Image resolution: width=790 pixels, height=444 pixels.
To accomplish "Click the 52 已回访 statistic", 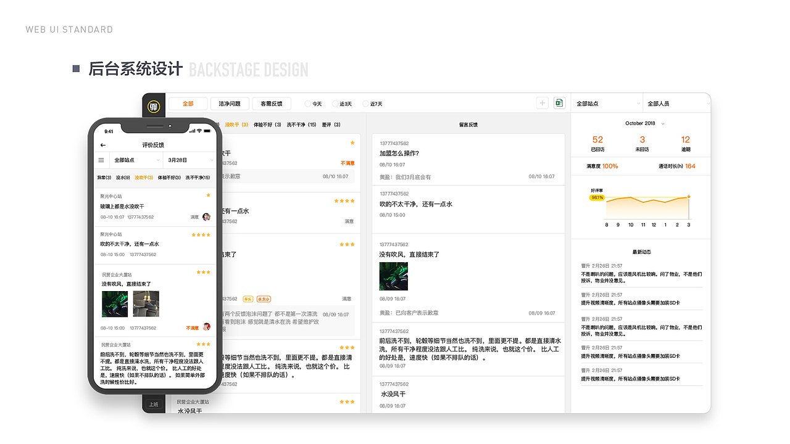I will point(597,143).
